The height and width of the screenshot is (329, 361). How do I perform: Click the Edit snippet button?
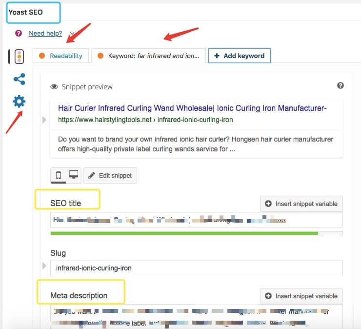(110, 176)
